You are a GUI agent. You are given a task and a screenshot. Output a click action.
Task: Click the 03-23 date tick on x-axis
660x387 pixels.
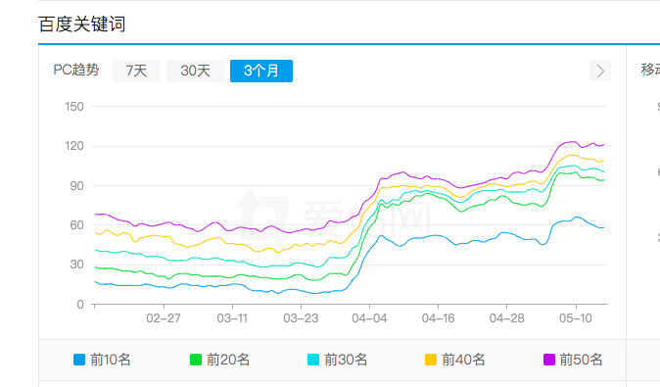301,318
